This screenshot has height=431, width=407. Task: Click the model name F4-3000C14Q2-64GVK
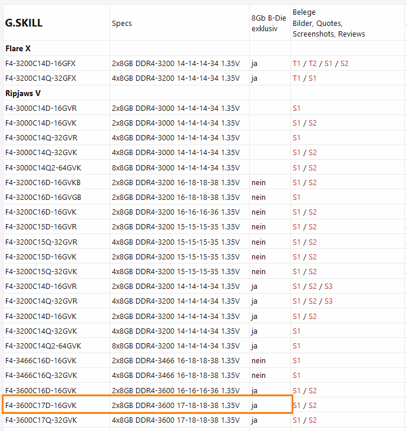coord(44,167)
